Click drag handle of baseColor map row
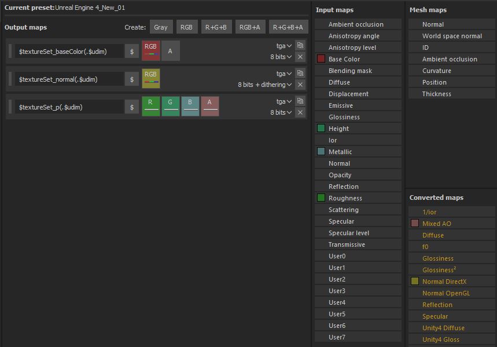This screenshot has width=497, height=347. click(x=10, y=51)
